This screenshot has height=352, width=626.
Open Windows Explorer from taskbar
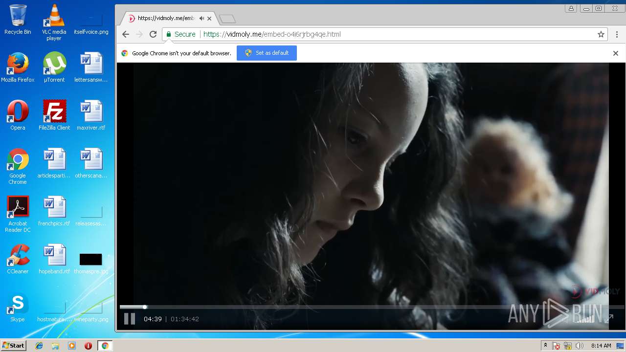tap(55, 346)
